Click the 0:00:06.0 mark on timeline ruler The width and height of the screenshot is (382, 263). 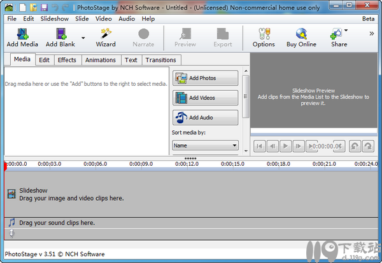click(95, 164)
